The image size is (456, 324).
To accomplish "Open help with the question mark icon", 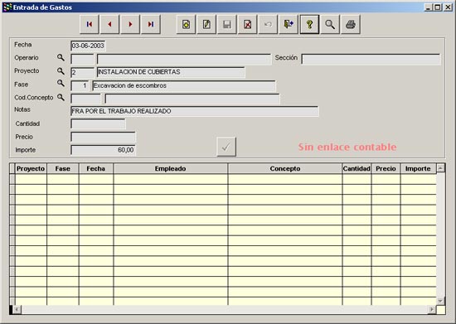I will pos(309,24).
